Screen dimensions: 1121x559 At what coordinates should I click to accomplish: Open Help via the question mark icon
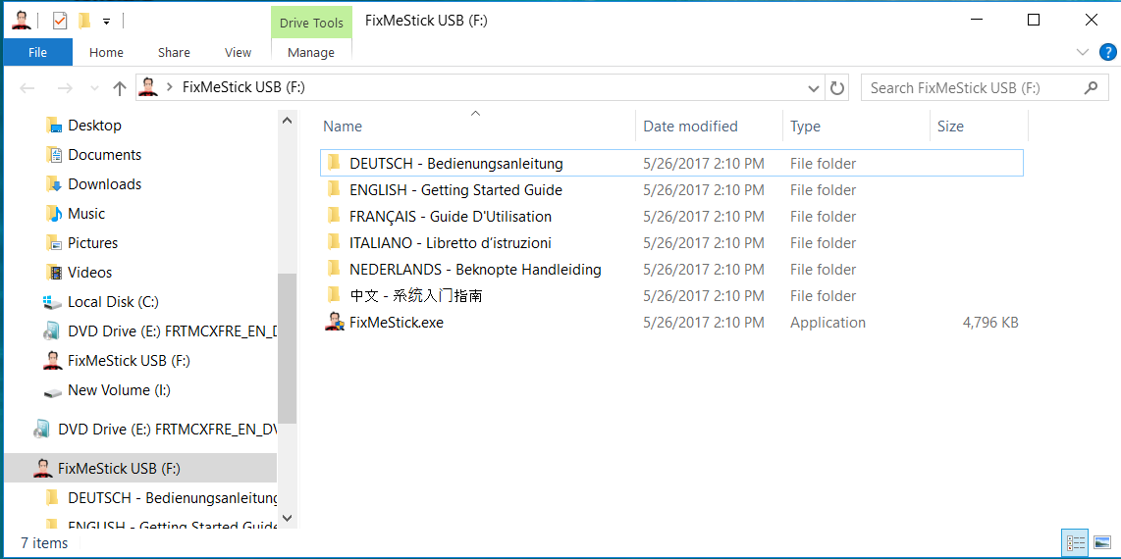click(1106, 51)
